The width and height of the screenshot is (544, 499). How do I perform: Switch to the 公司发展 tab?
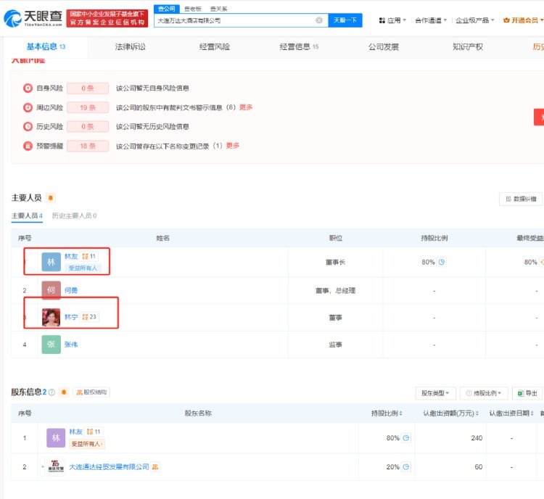384,47
